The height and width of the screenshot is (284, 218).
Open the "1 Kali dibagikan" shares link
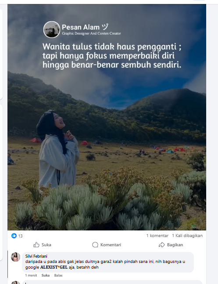pos(187,236)
